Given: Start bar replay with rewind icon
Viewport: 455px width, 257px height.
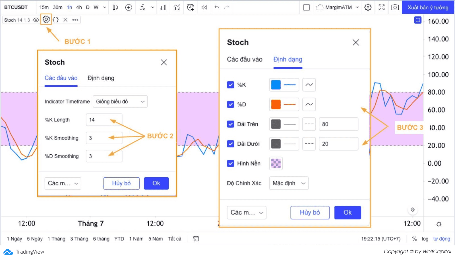Looking at the screenshot, I should pos(204,7).
